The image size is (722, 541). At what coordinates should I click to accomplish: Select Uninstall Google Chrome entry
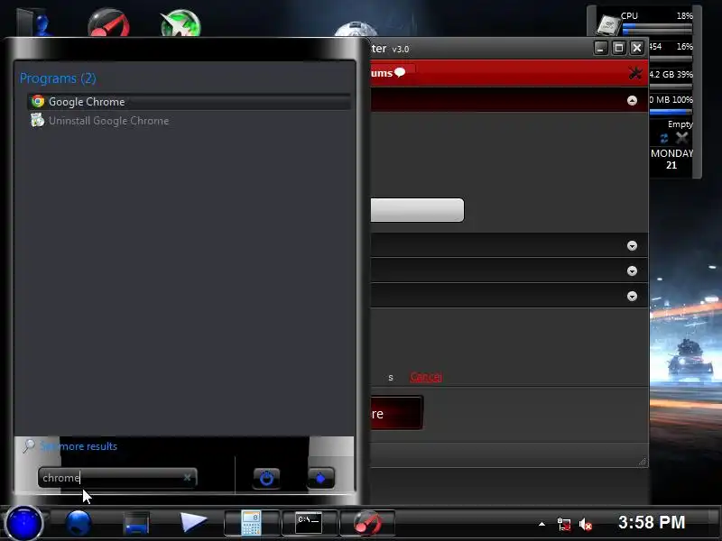click(189, 121)
